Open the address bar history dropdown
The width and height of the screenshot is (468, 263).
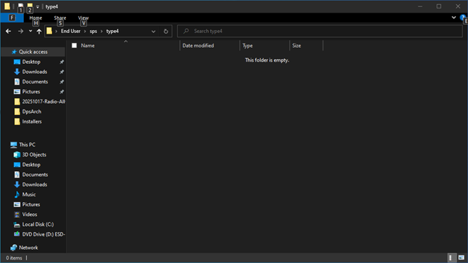pos(153,31)
